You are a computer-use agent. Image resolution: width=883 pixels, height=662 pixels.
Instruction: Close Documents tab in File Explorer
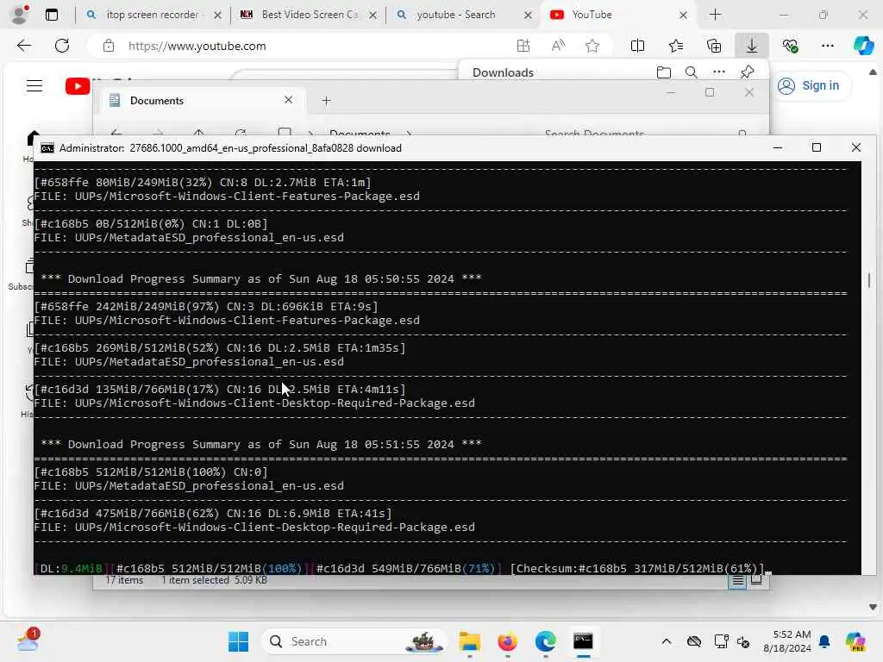point(288,100)
